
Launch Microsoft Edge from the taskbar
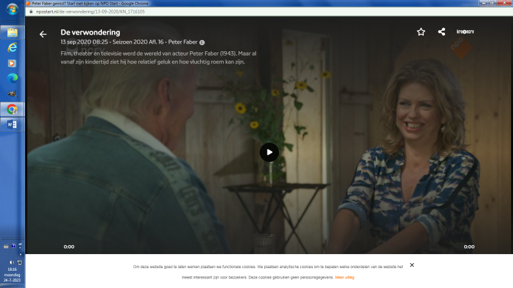coord(12,78)
